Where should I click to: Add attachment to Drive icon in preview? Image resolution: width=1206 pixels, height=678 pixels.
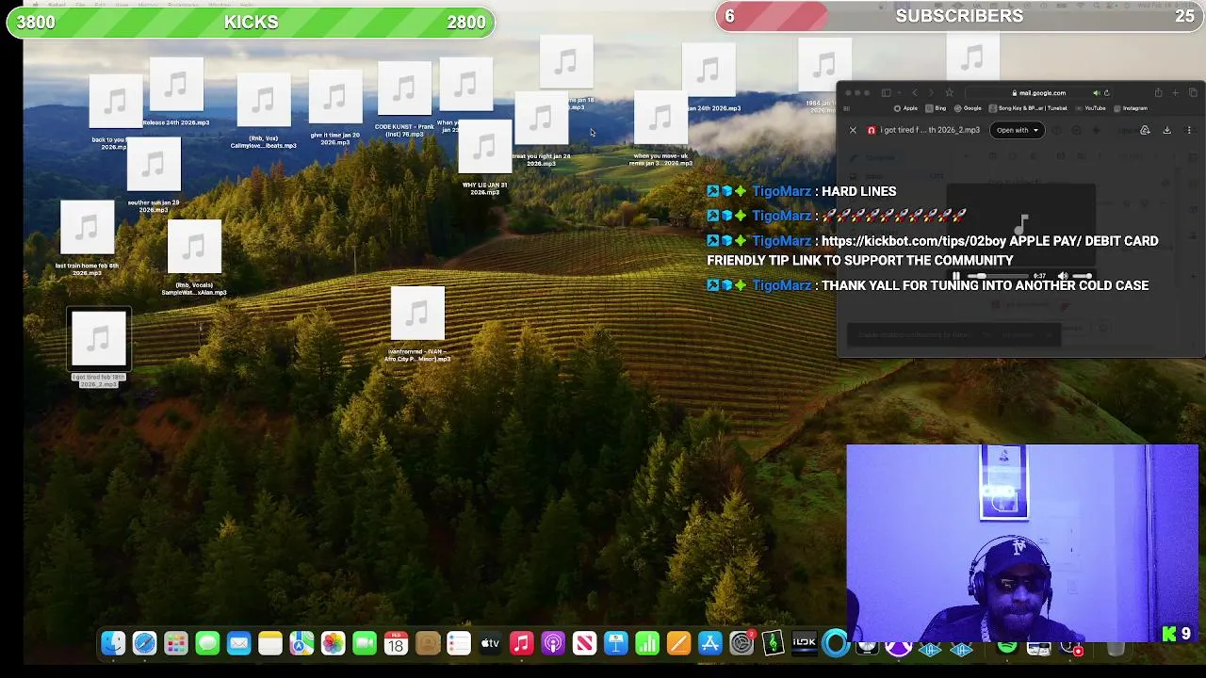[1145, 130]
